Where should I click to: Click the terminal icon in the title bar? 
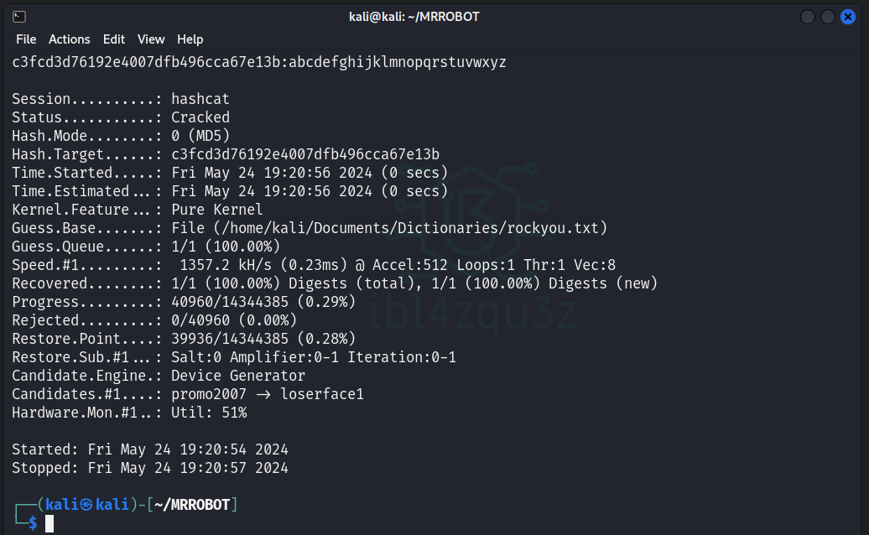pyautogui.click(x=19, y=17)
